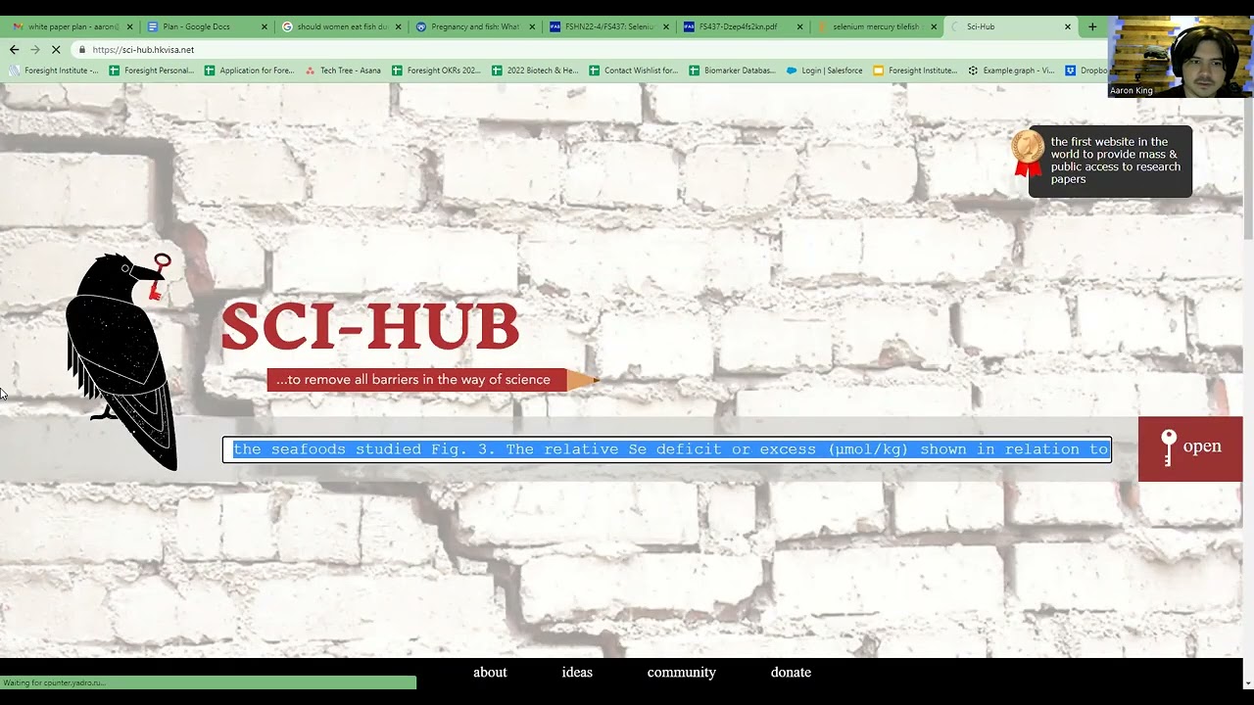This screenshot has height=705, width=1254.
Task: Go back to the previous page
Action: 14,49
